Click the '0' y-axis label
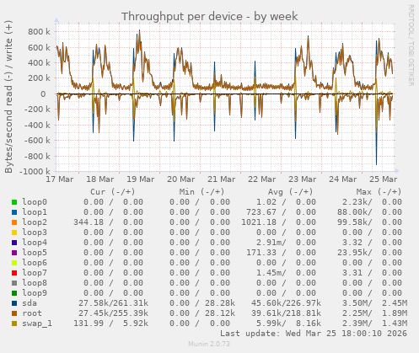 (x=43, y=94)
